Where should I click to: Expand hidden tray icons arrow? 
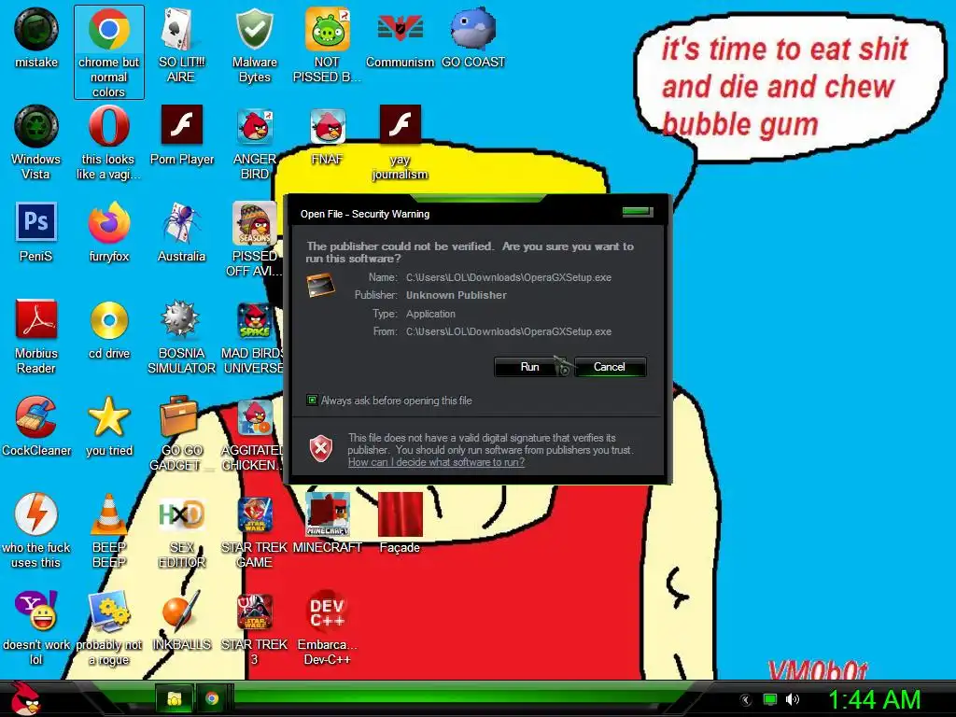click(744, 699)
